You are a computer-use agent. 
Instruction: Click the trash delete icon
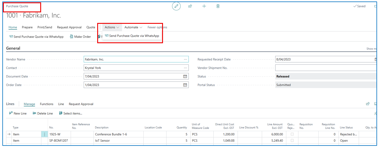(x=218, y=6)
